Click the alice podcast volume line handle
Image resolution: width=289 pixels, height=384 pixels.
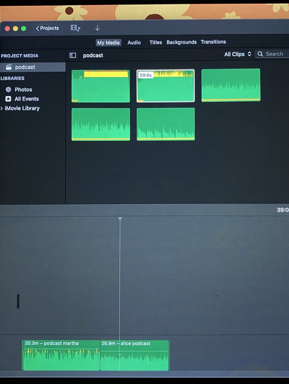(x=119, y=354)
